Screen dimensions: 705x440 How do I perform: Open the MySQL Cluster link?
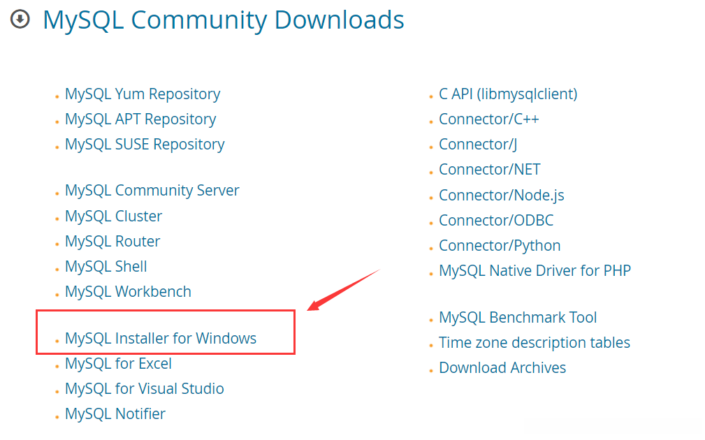point(113,217)
